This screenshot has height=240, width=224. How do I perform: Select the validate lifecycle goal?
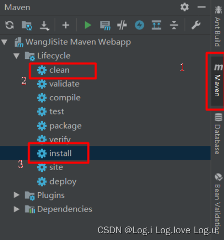(x=64, y=84)
